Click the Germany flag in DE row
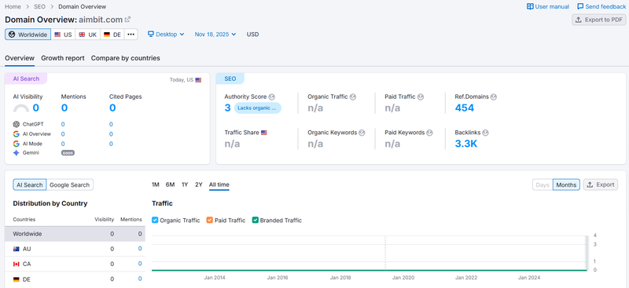 click(x=17, y=279)
